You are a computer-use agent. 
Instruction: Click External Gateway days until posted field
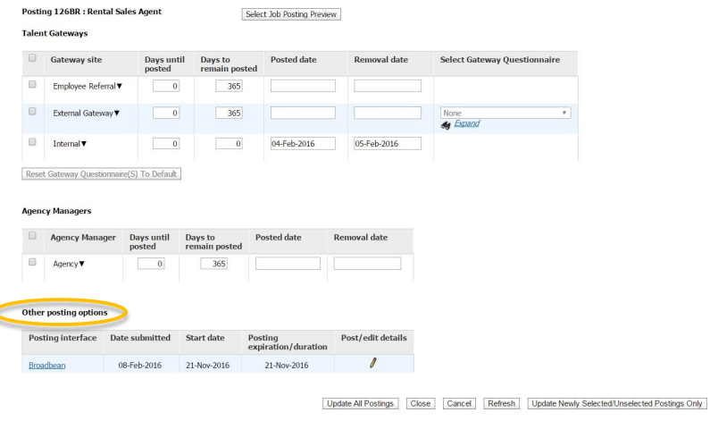pos(166,113)
